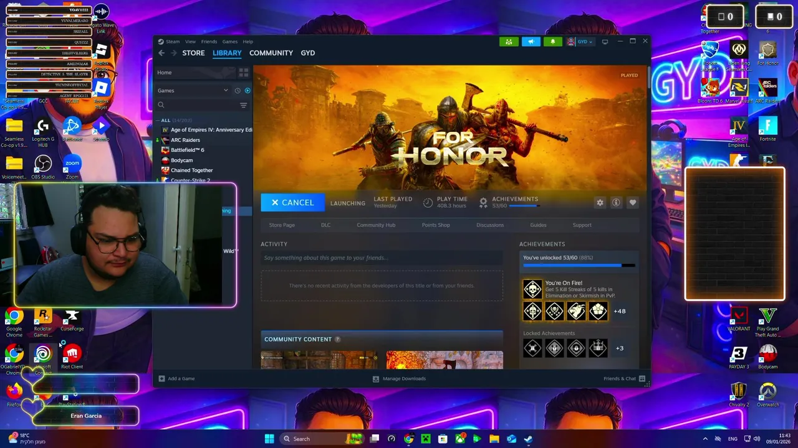Viewport: 798px width, 448px height.
Task: Open the Windows Start menu
Action: pos(269,439)
